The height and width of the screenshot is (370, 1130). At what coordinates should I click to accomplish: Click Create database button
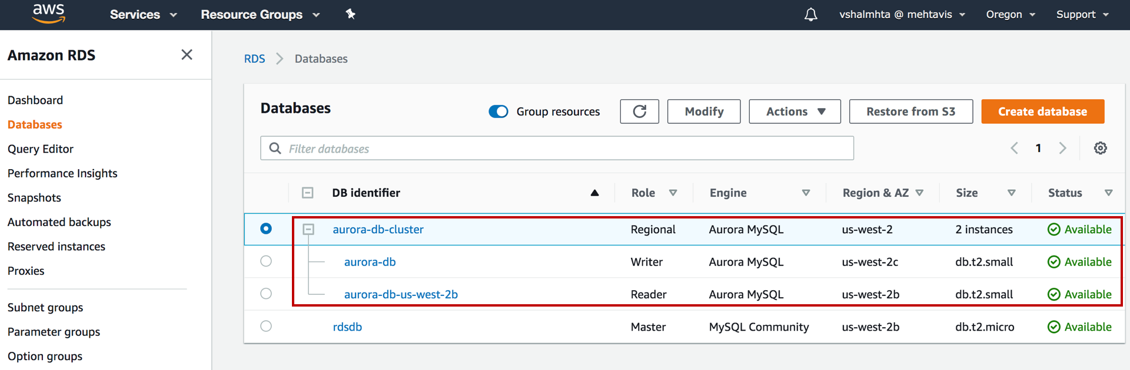click(x=1043, y=112)
